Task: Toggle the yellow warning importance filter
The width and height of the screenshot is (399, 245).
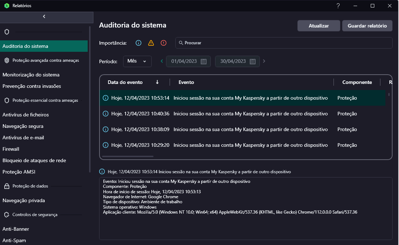Action: (151, 43)
